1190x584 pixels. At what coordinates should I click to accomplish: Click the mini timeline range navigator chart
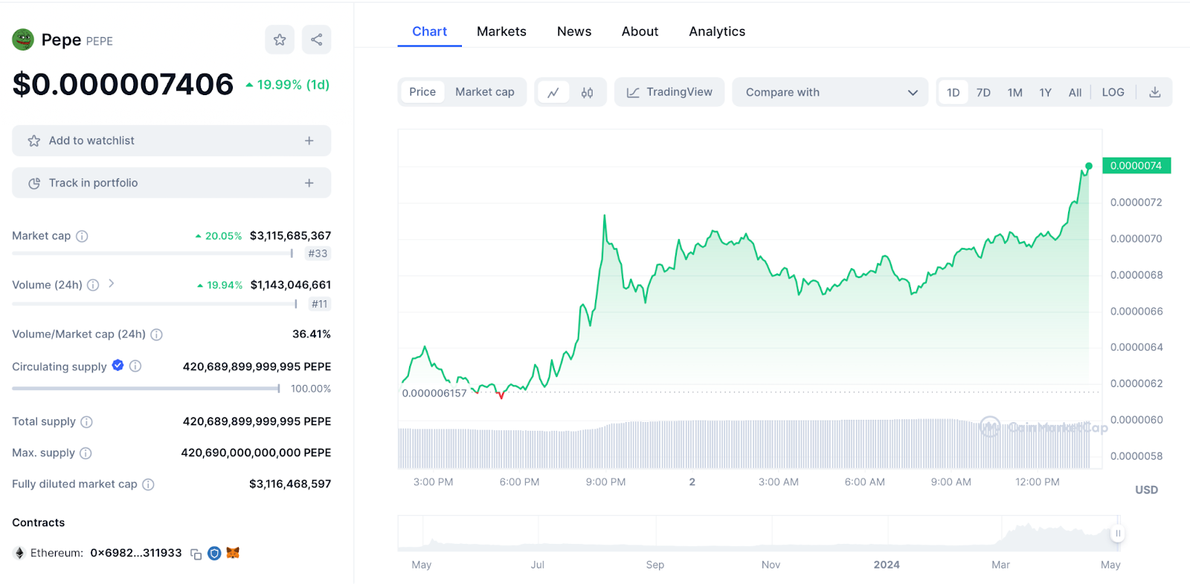759,533
